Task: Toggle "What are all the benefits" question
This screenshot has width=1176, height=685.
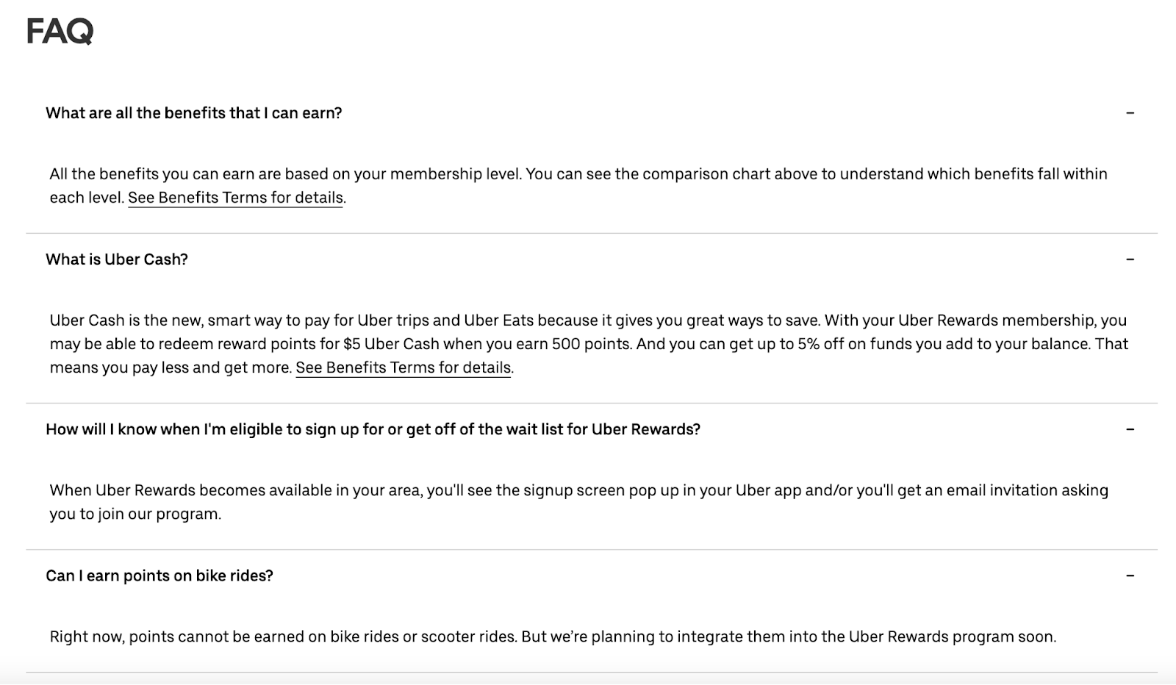Action: (x=194, y=113)
